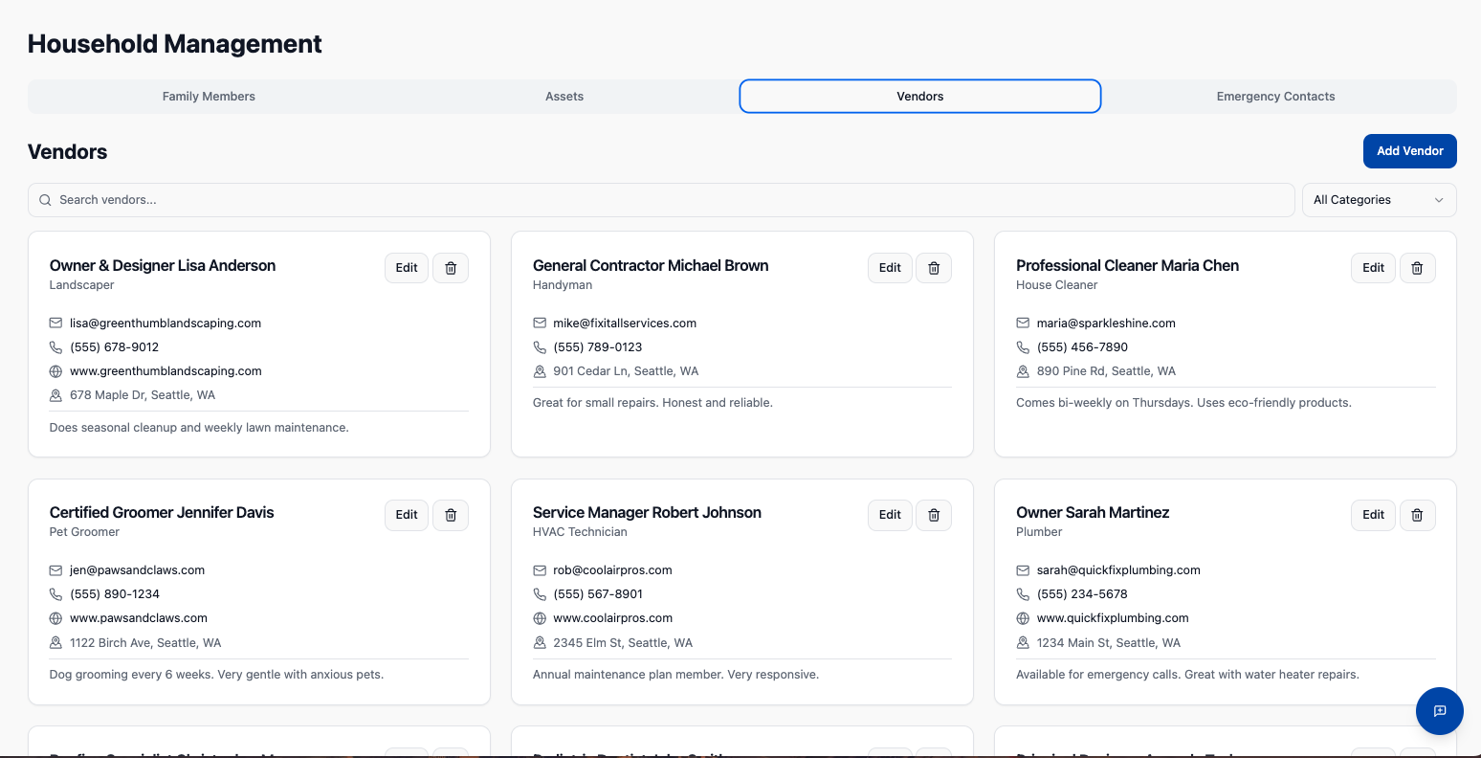The image size is (1481, 758).
Task: Edit the Lisa Anderson vendor card
Action: pos(407,268)
